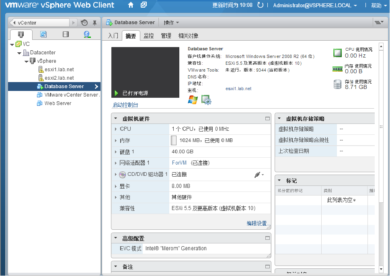Select esxi2.lab.net in the tree
This screenshot has width=390, height=276.
(59, 78)
